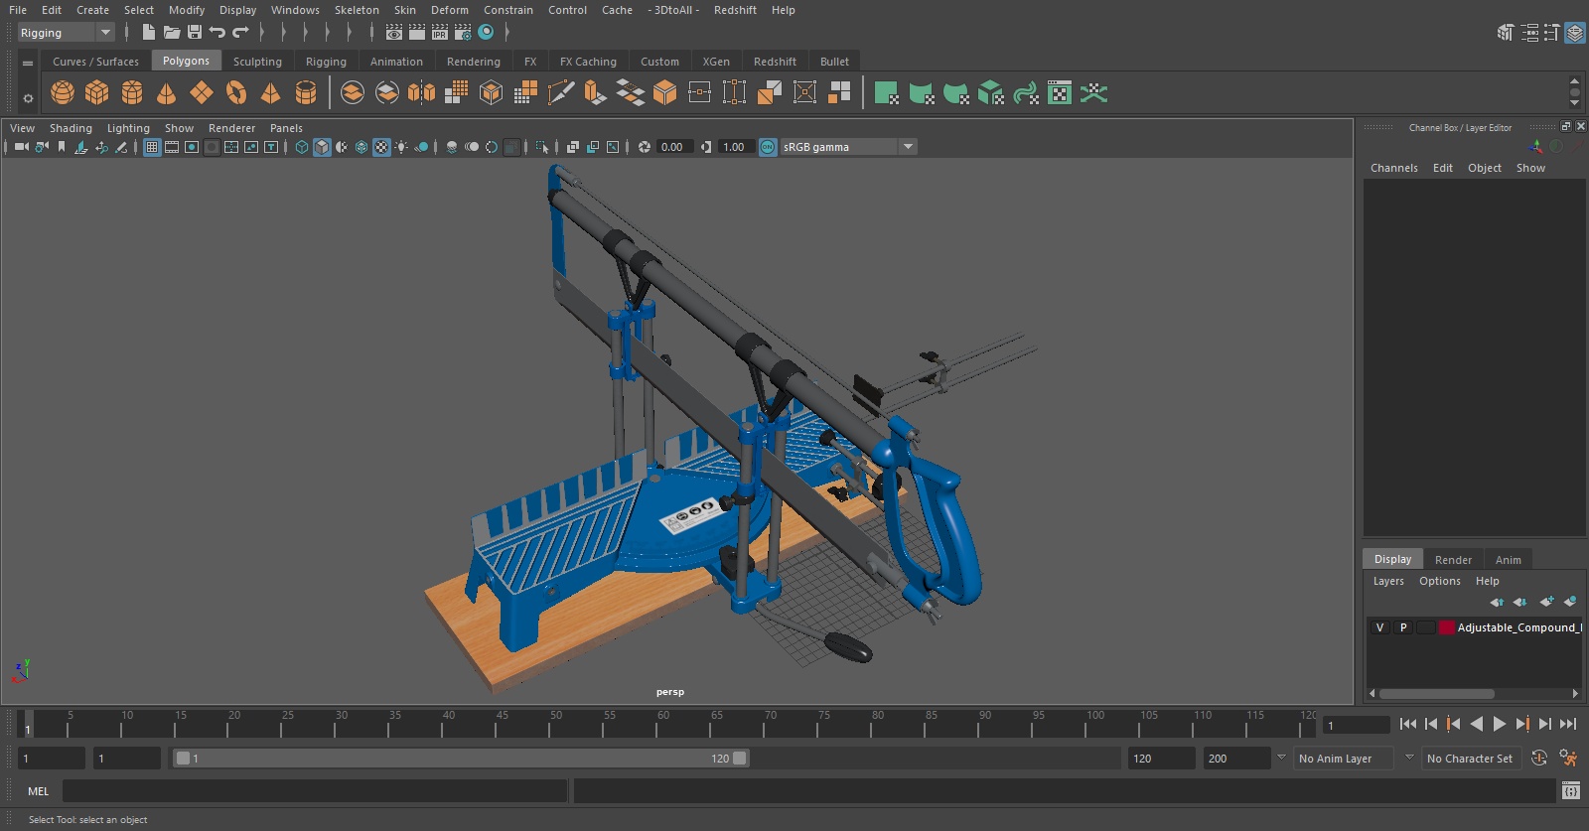Switch to the Render layer tab
This screenshot has height=831, width=1589.
pyautogui.click(x=1453, y=560)
